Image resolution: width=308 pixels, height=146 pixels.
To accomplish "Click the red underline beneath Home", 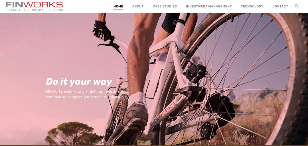I will [x=118, y=9].
